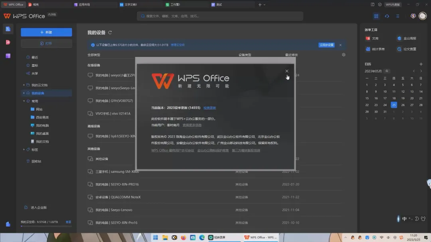Viewport: 431px width, 242px height.
Task: Click the cloud storage usage progress bar
Action: point(46,226)
